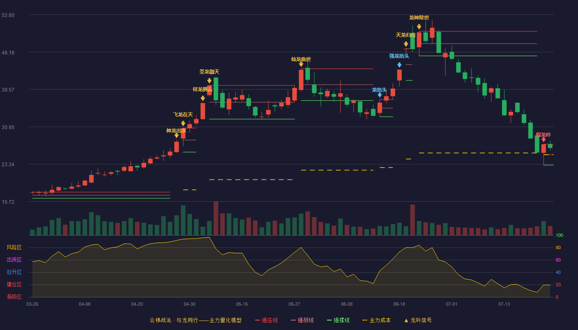
Task: Click the 06-08 date label
Action: click(347, 304)
